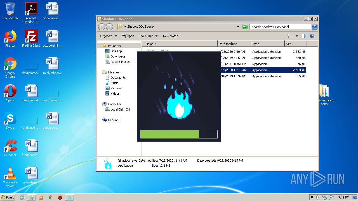Open Google Chrome desktop icon
This screenshot has height=201, width=358.
pyautogui.click(x=10, y=68)
